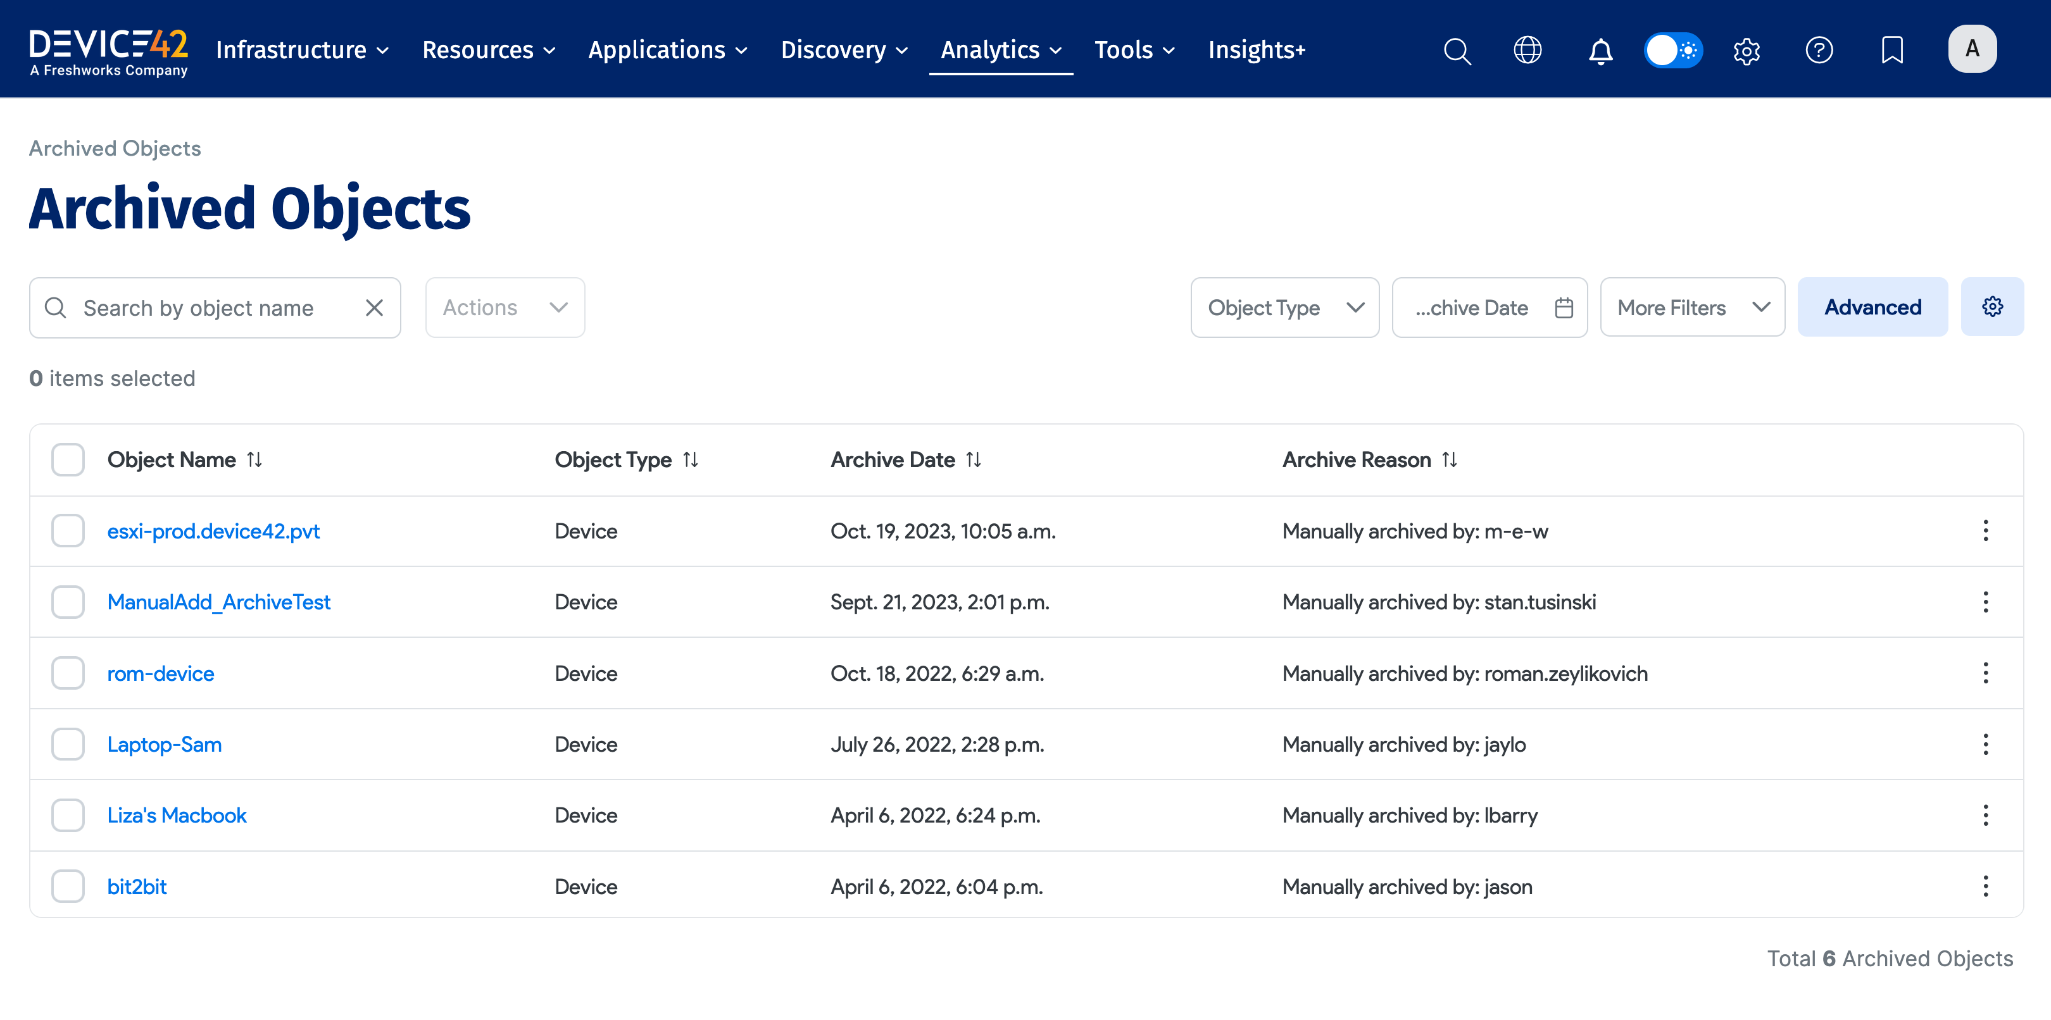Screen dimensions: 2051x1020
Task: Open the bookmarks icon
Action: point(1891,51)
